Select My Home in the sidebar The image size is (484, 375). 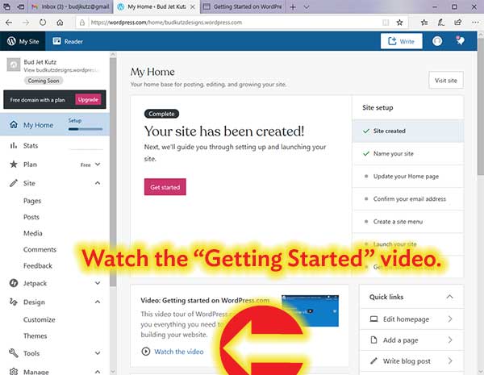tap(38, 125)
